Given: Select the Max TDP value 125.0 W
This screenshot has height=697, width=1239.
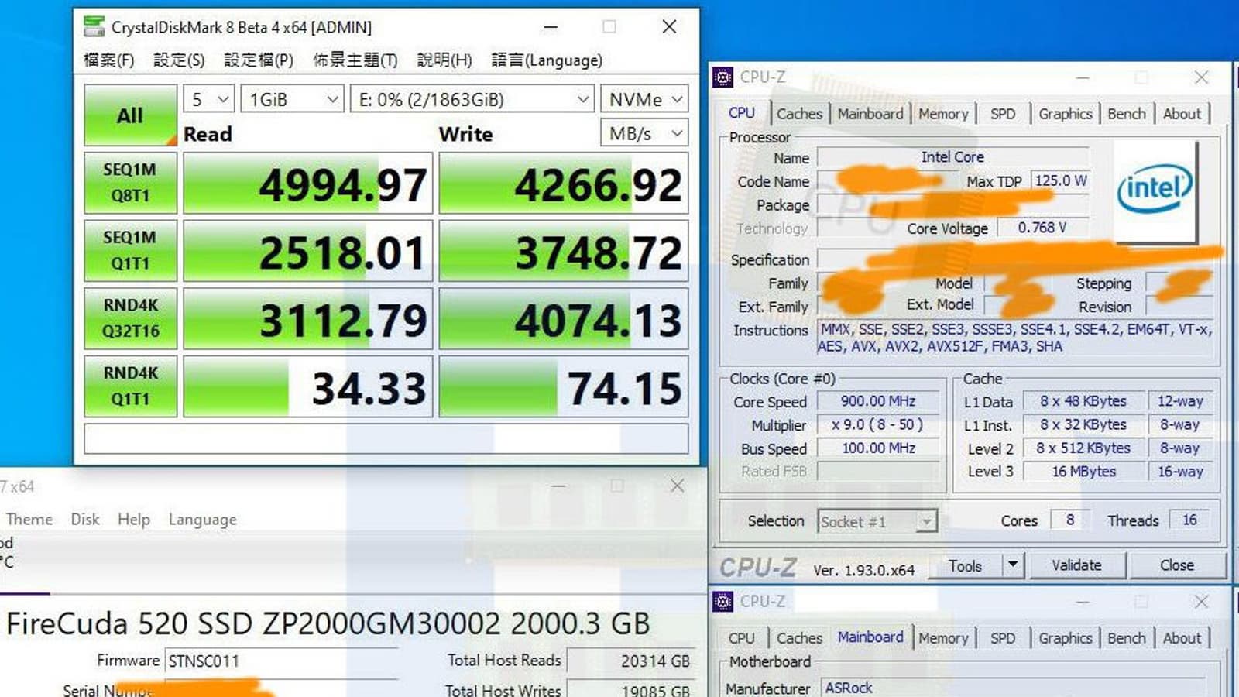Looking at the screenshot, I should pos(1061,180).
